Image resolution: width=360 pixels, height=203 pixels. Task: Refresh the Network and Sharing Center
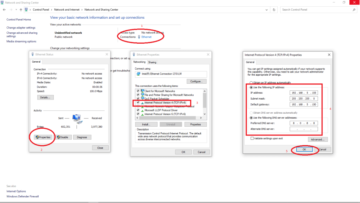point(274,9)
